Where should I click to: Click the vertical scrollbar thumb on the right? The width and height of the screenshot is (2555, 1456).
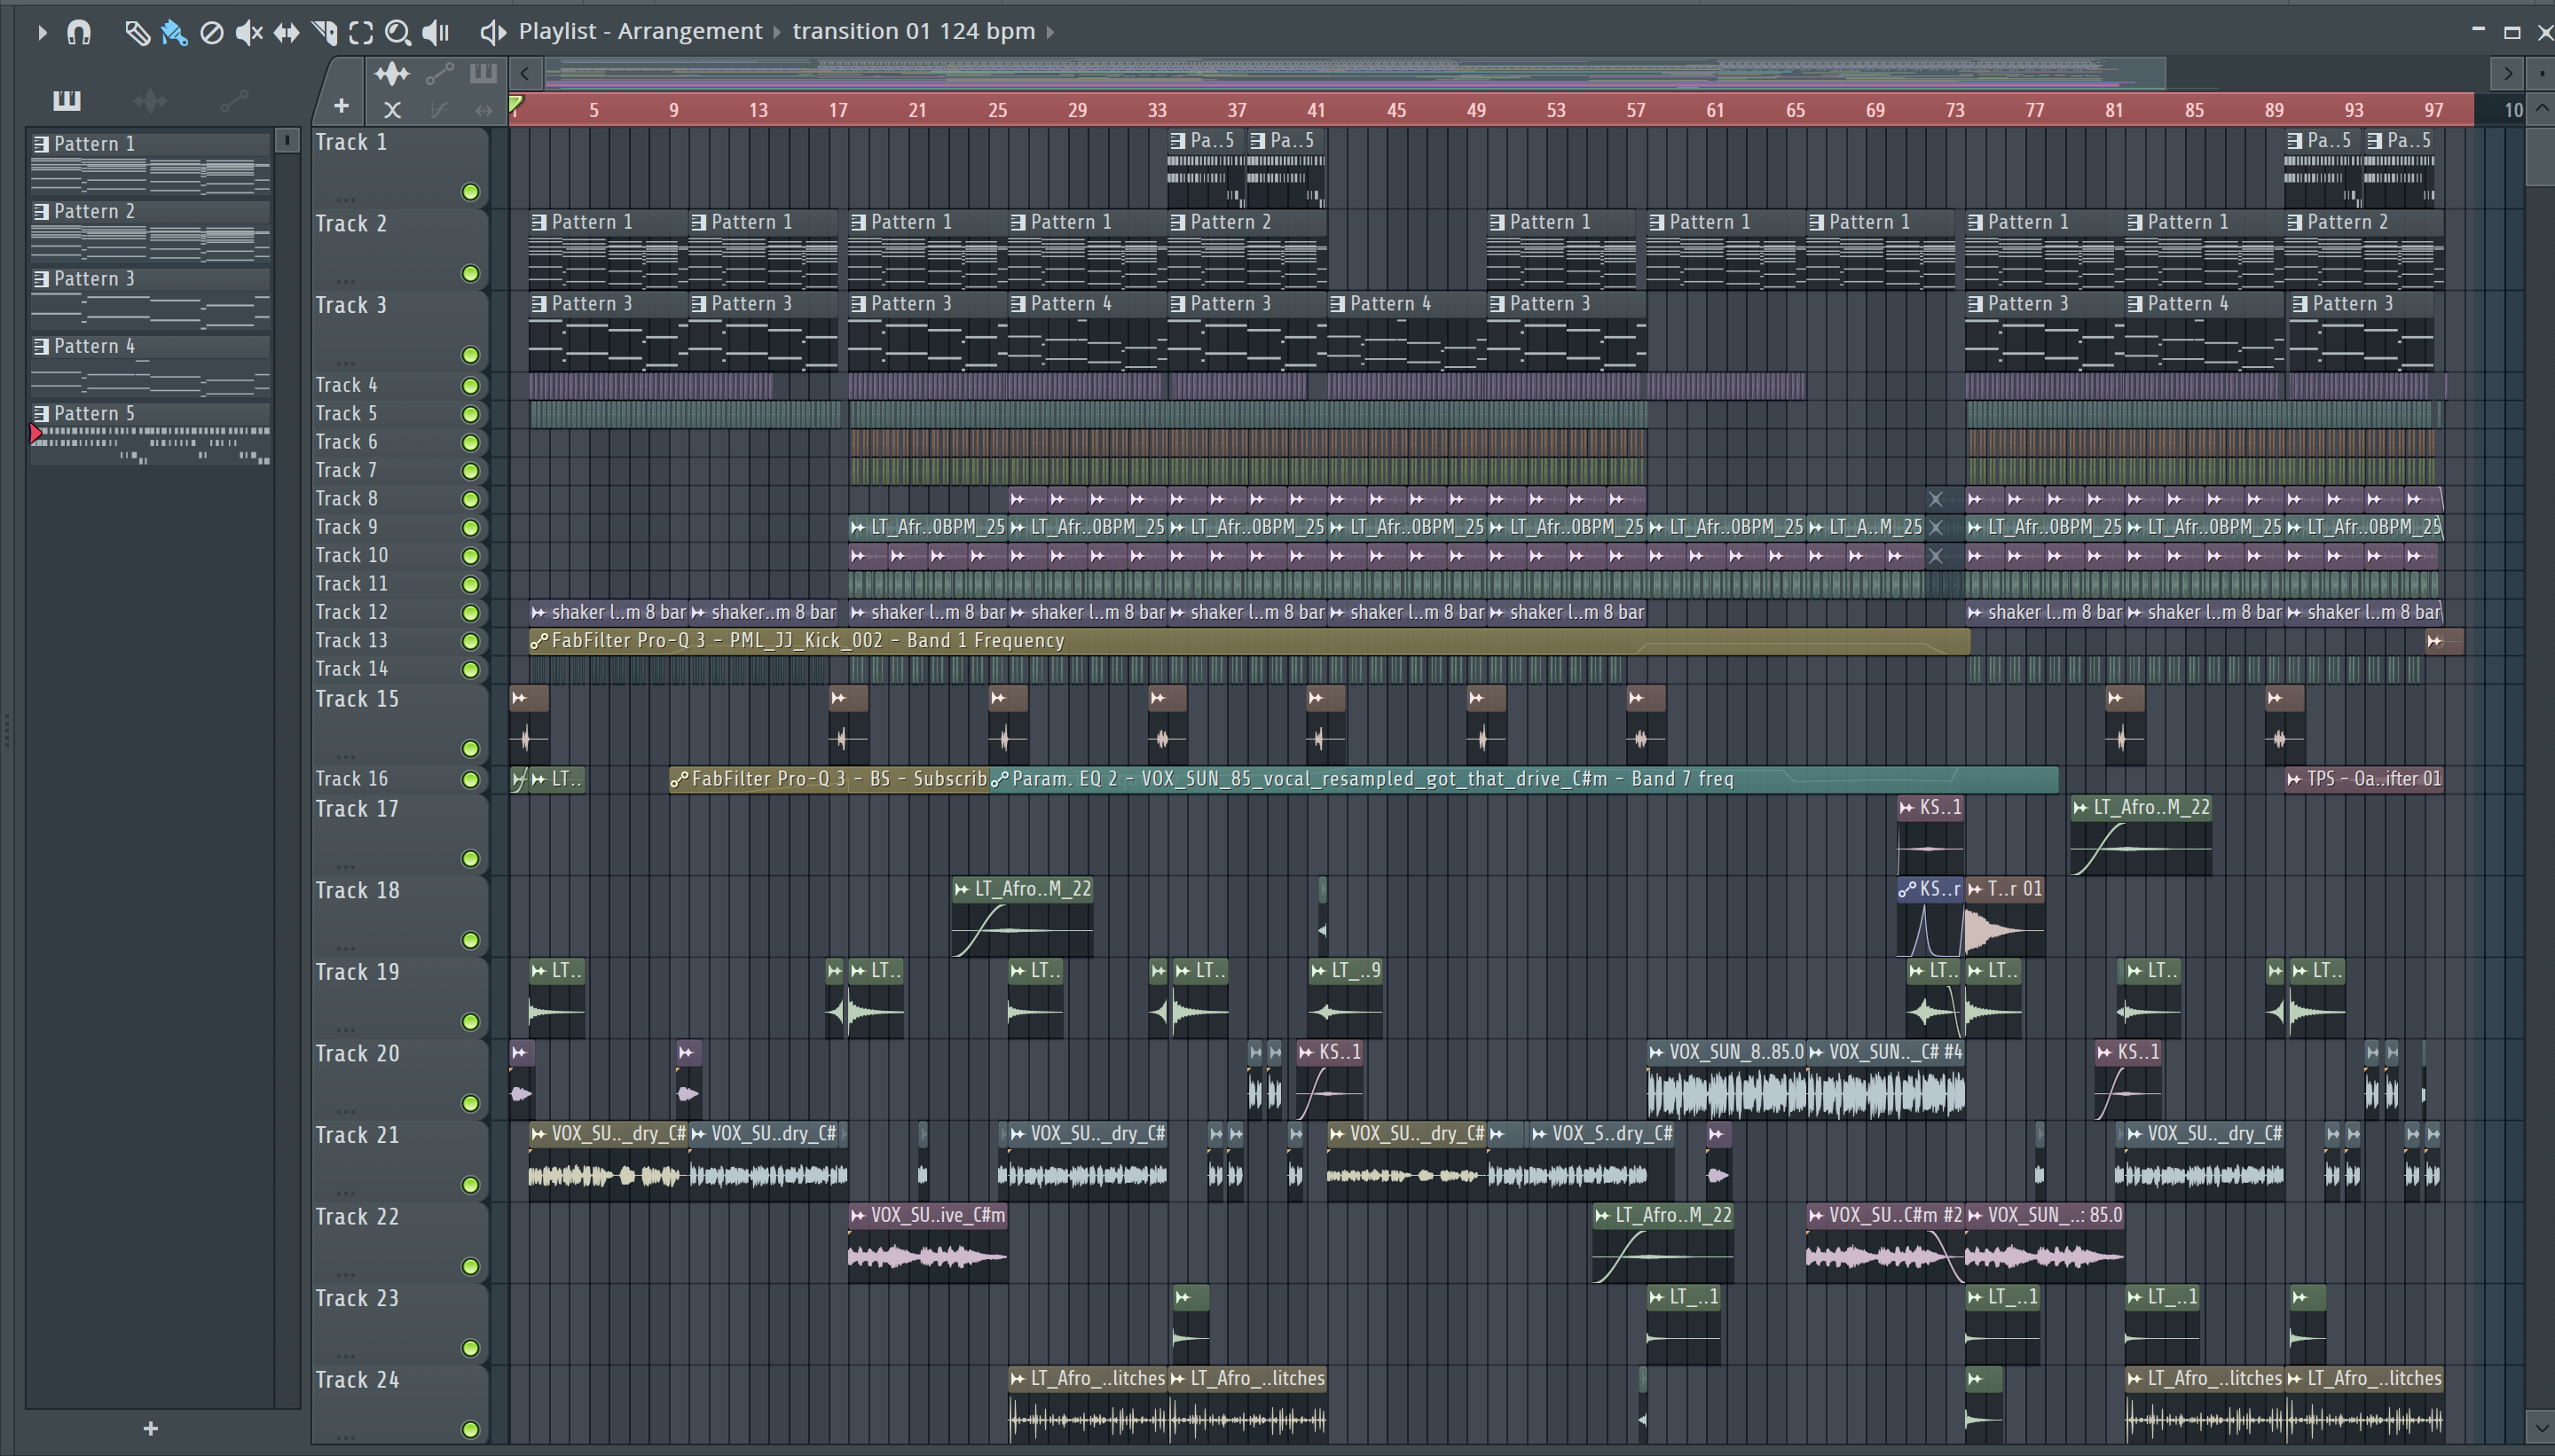2540,156
